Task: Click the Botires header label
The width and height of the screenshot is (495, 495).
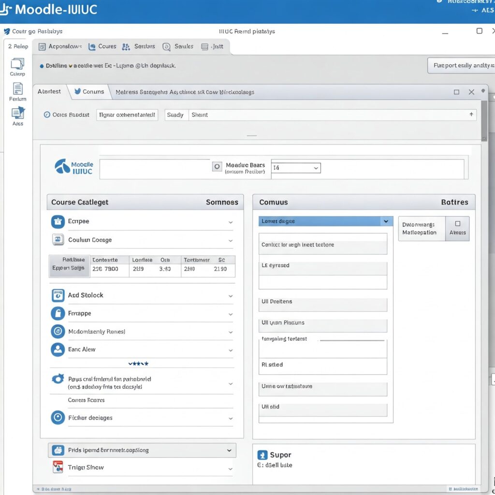Action: [454, 202]
